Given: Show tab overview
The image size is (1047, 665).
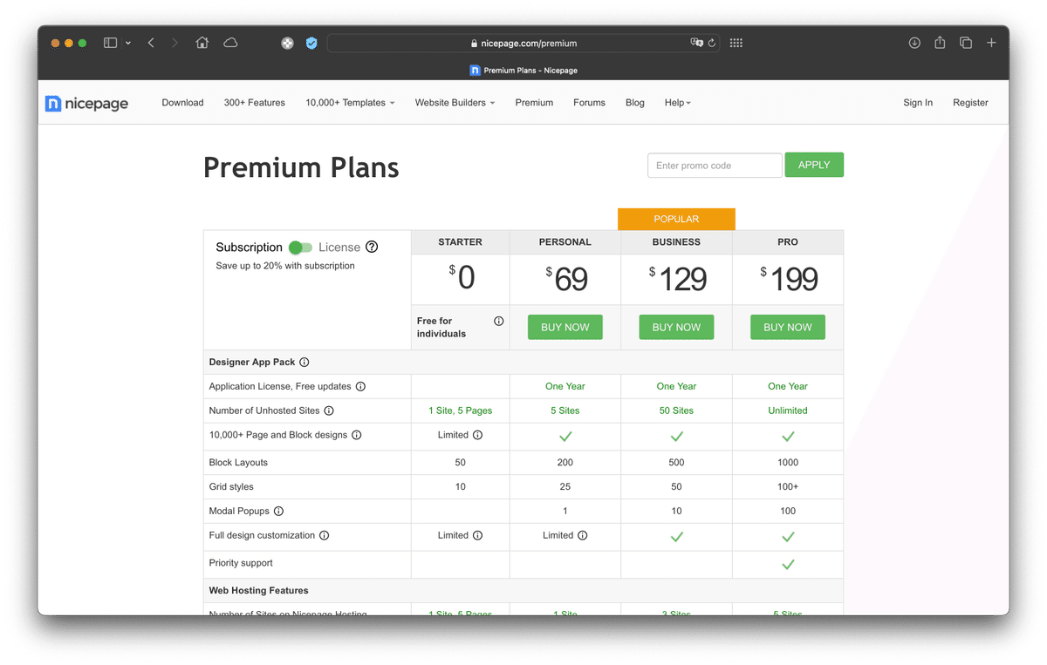Looking at the screenshot, I should [966, 43].
